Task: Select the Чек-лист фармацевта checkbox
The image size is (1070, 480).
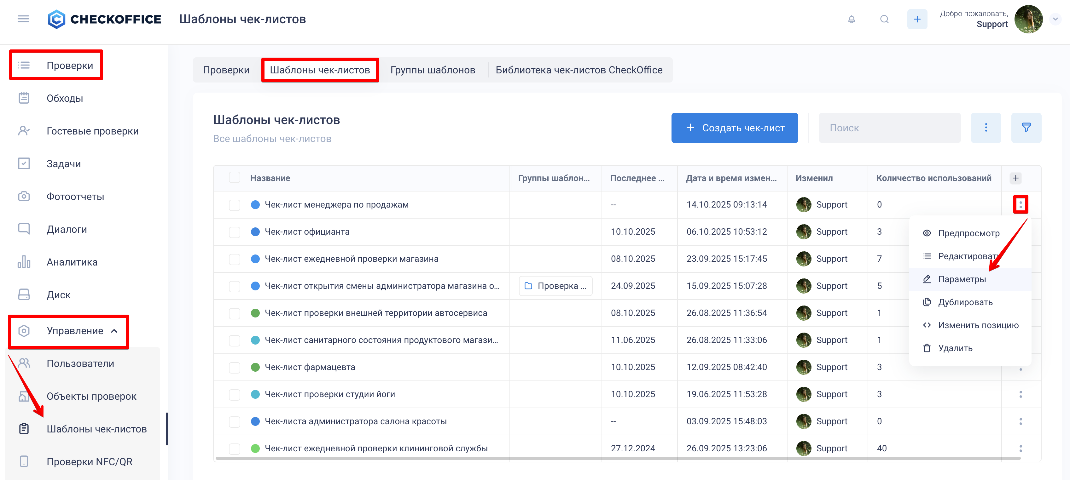Action: pos(235,367)
